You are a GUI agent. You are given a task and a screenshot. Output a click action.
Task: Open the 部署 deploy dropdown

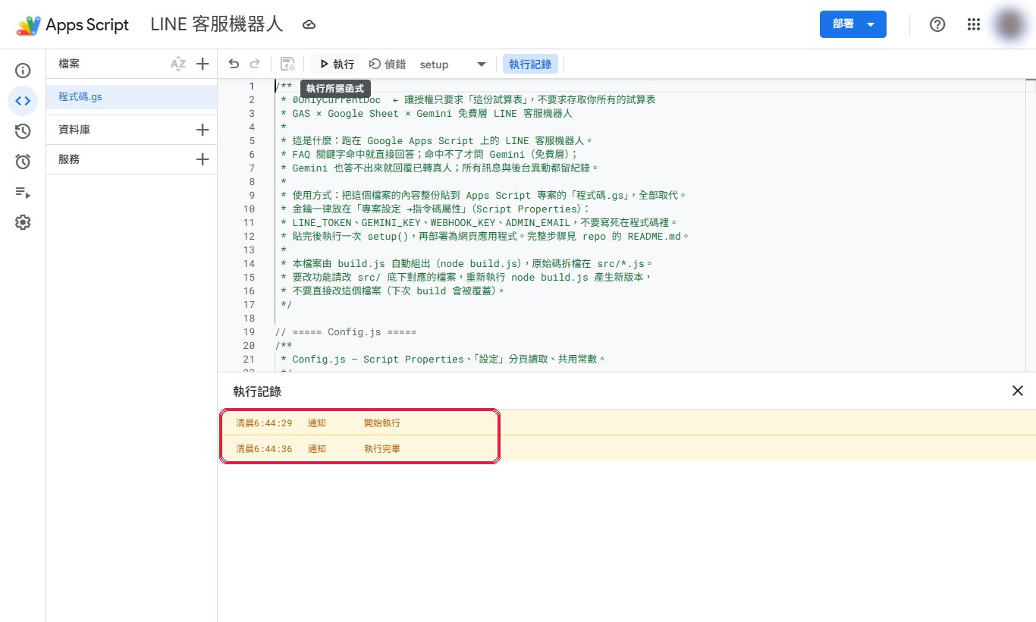(x=853, y=24)
